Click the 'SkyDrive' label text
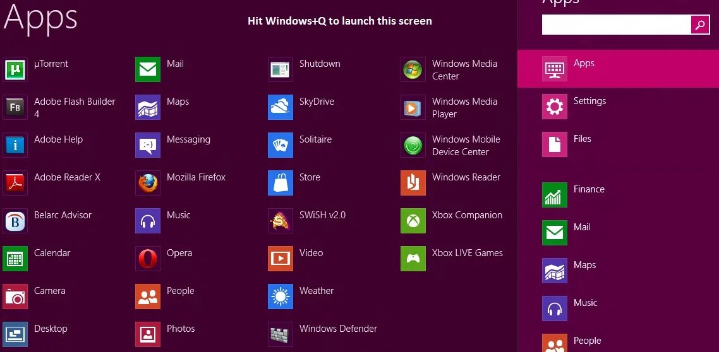This screenshot has height=352, width=719. pyautogui.click(x=317, y=102)
